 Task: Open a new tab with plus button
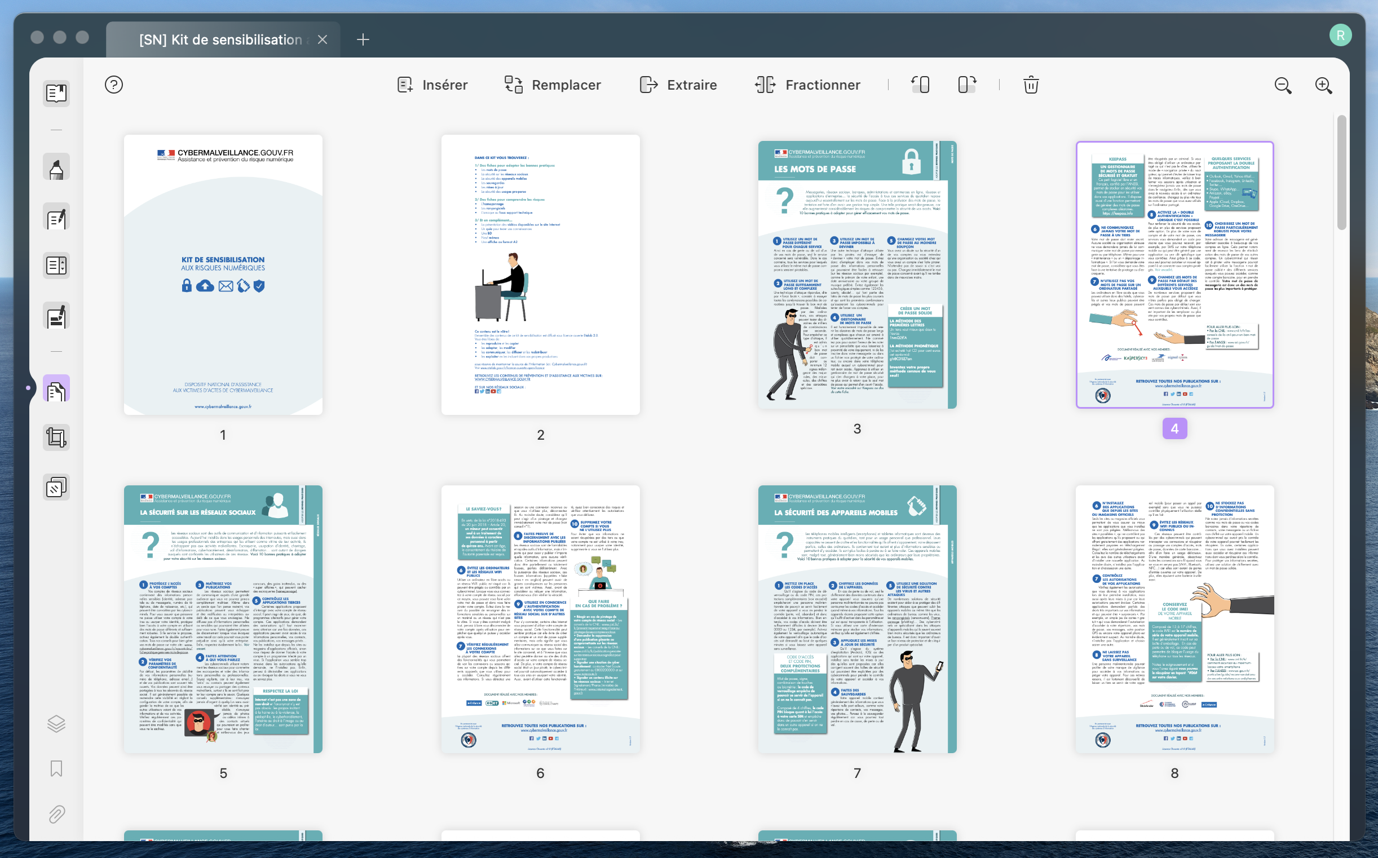(363, 39)
